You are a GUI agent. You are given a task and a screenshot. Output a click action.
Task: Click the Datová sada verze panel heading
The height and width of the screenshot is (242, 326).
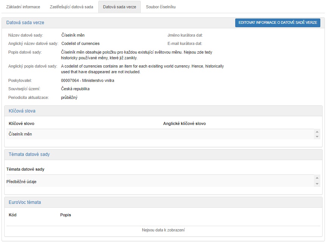click(25, 23)
